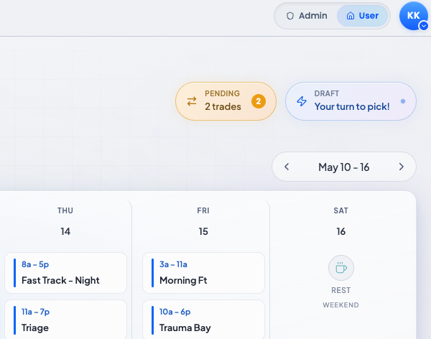
Task: Click the May 10 - 16 date range label
Action: [x=343, y=167]
